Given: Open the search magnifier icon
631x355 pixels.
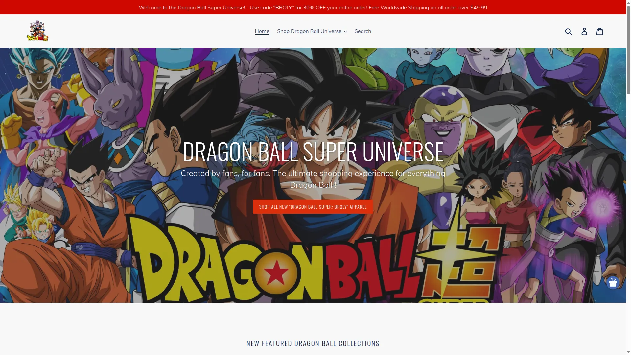Looking at the screenshot, I should tap(569, 31).
